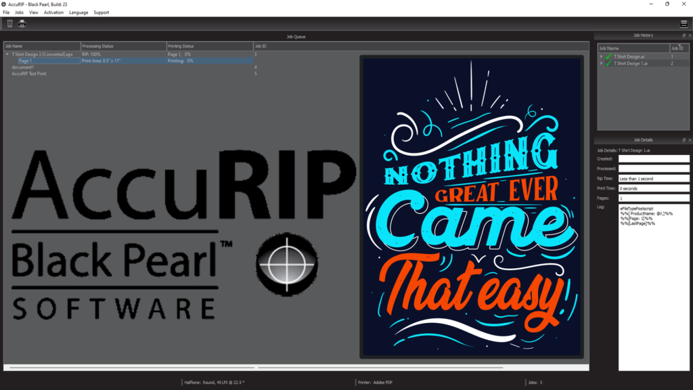Expand the T Shirt Design.ai history entry

pyautogui.click(x=601, y=56)
